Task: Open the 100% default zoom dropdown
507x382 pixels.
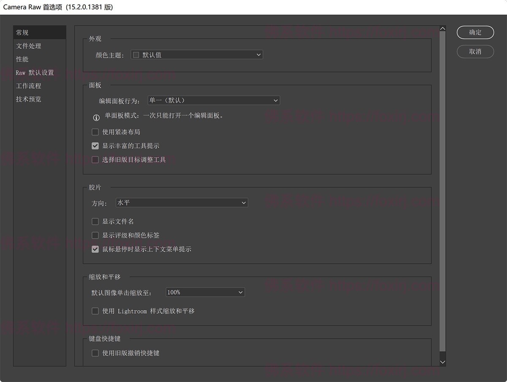Action: (x=205, y=292)
